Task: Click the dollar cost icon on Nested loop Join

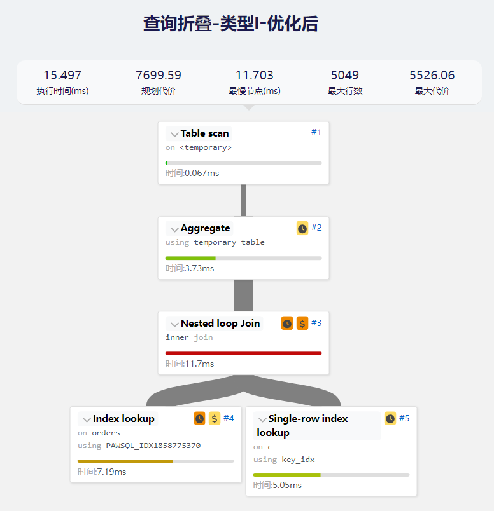Action: pos(302,324)
